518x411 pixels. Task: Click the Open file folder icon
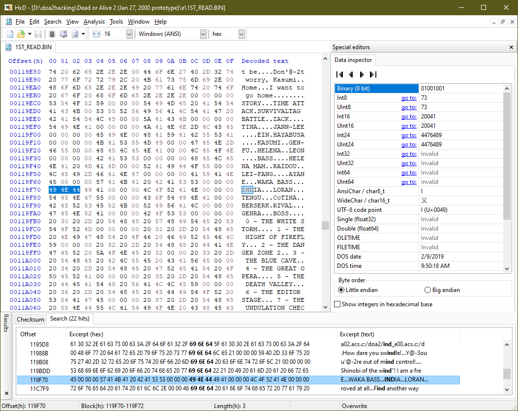[x=21, y=34]
